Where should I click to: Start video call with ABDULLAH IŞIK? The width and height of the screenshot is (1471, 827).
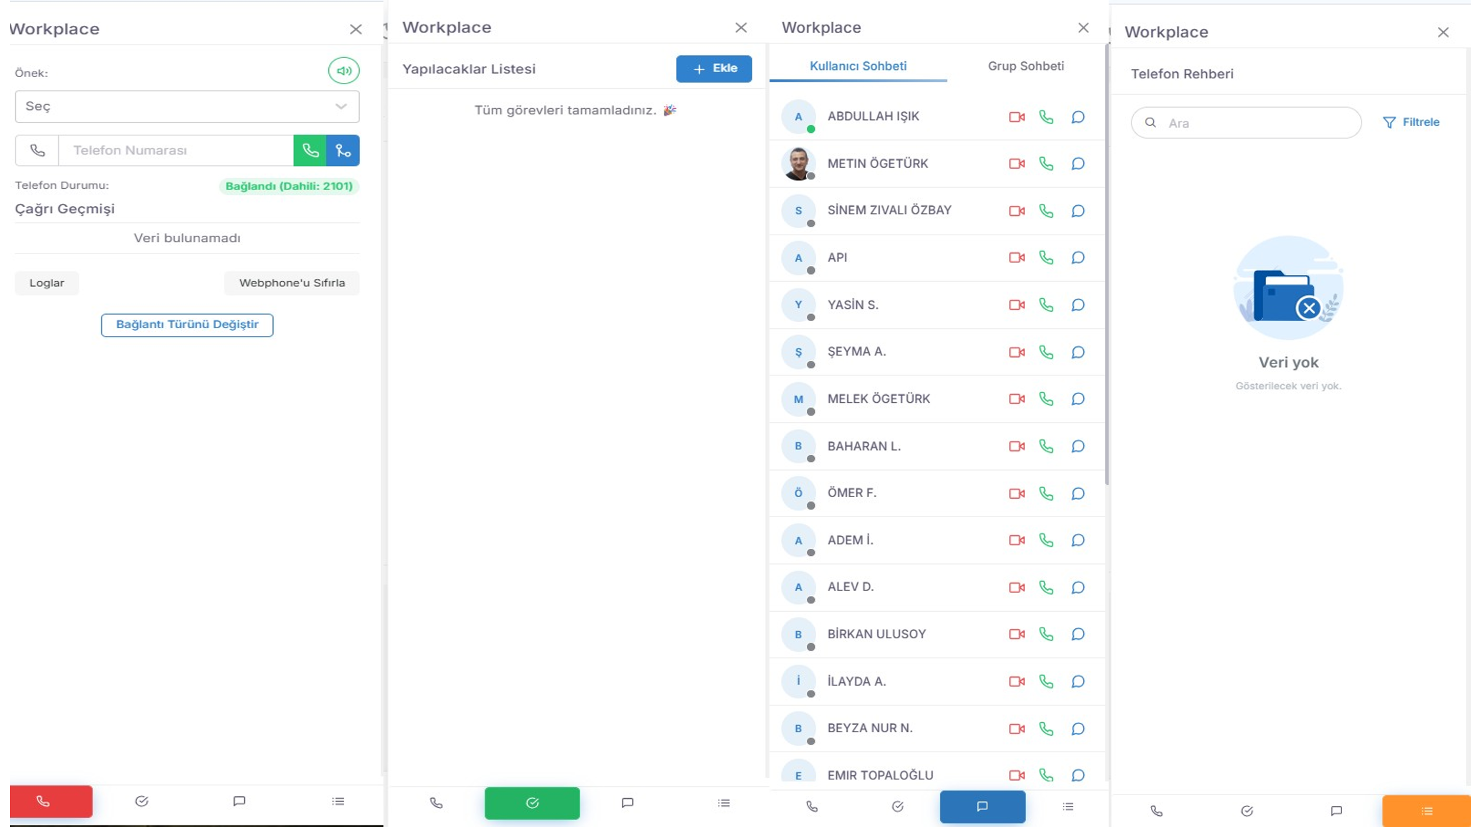pyautogui.click(x=1017, y=117)
